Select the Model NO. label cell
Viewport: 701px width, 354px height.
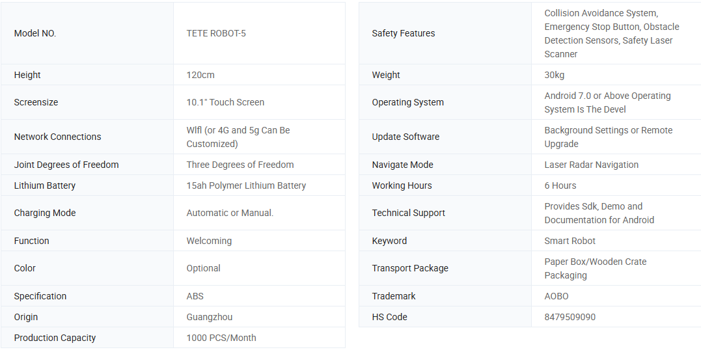(x=35, y=33)
